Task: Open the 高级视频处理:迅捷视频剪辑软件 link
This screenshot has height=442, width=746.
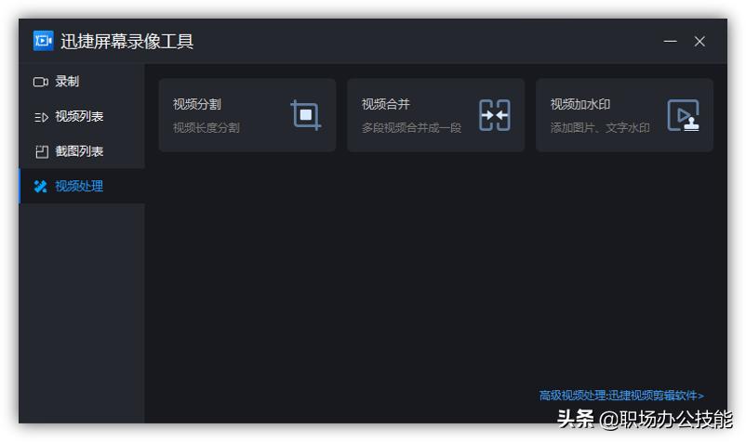Action: [622, 395]
